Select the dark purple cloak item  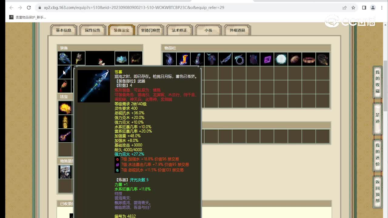tap(253, 59)
